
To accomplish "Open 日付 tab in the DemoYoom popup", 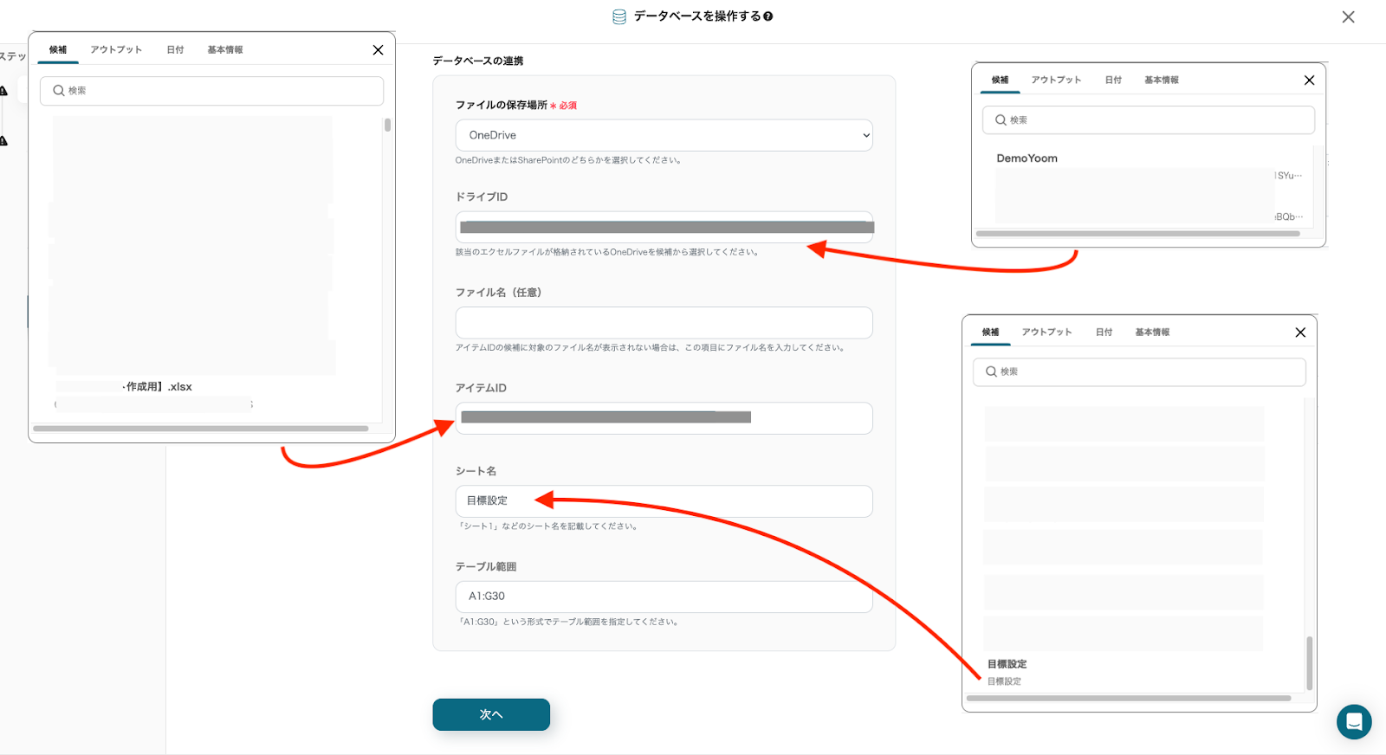I will click(x=1113, y=81).
